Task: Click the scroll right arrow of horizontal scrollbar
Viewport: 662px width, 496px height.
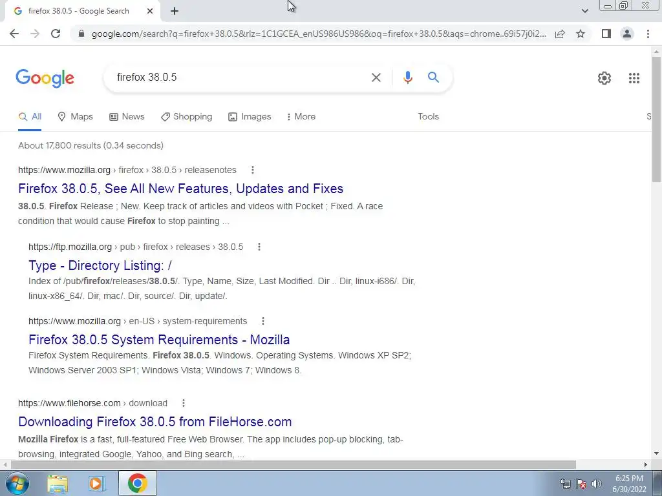Action: click(645, 465)
